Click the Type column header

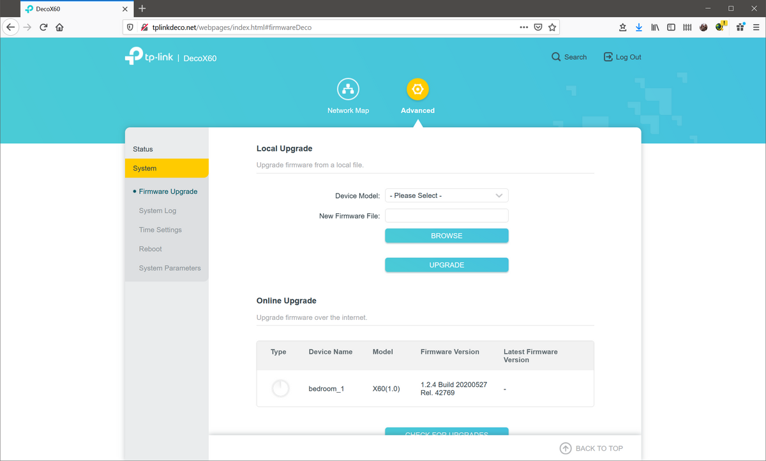point(278,352)
